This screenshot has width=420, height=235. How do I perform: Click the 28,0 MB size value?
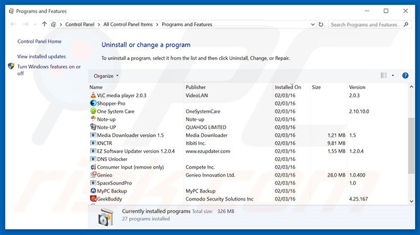click(x=336, y=175)
